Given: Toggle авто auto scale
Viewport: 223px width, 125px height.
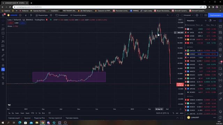Looking at the screenshot, I should [182, 113].
